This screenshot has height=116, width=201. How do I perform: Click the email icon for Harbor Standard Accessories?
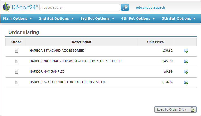tap(186, 51)
